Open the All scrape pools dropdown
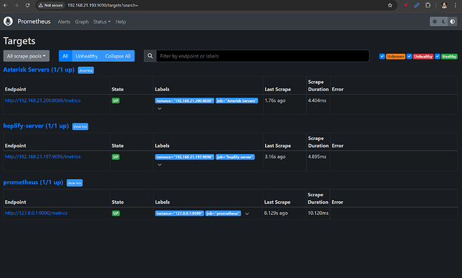Screen dimensions: 462x278 (27, 56)
